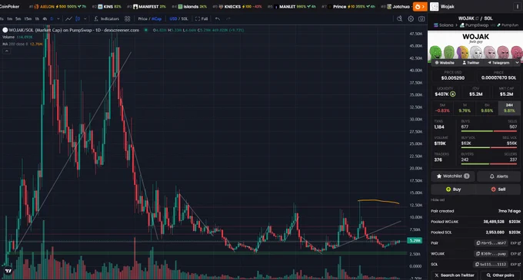Copy the SOL token address
523x280 pixels.
[x=491, y=265]
